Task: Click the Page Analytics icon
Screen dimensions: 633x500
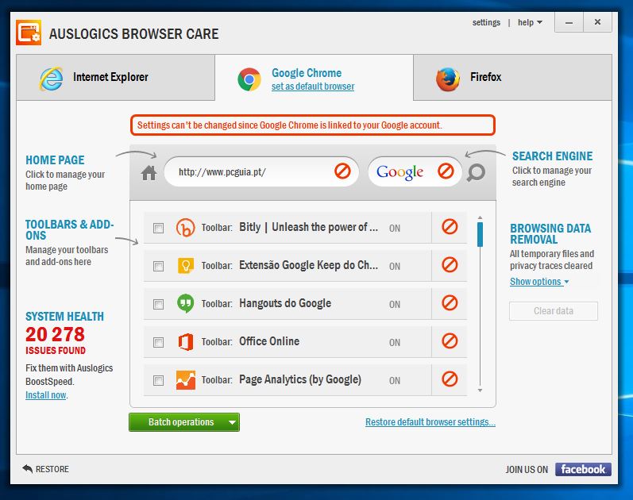Action: coord(186,379)
